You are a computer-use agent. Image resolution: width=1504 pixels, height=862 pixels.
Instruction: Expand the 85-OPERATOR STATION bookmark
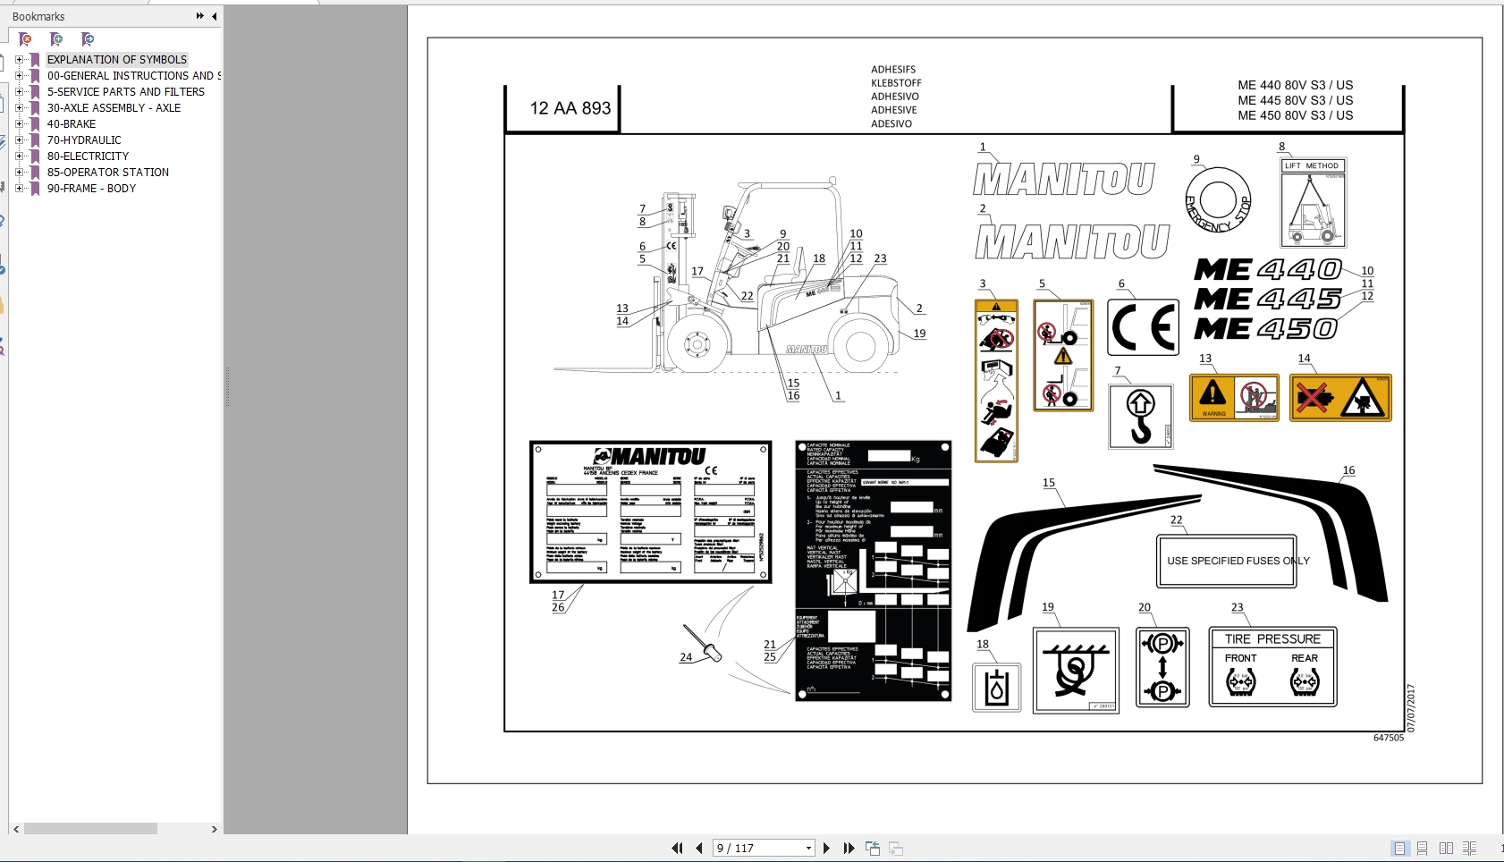pos(19,173)
